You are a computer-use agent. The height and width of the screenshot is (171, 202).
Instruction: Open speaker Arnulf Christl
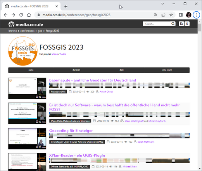point(106,92)
